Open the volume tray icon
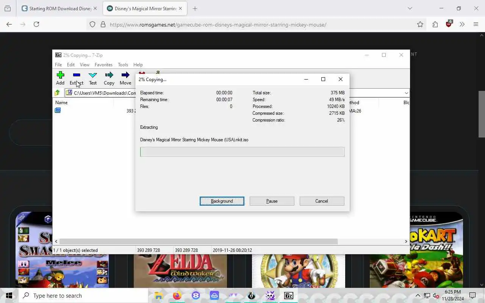The height and width of the screenshot is (303, 485). tap(436, 295)
